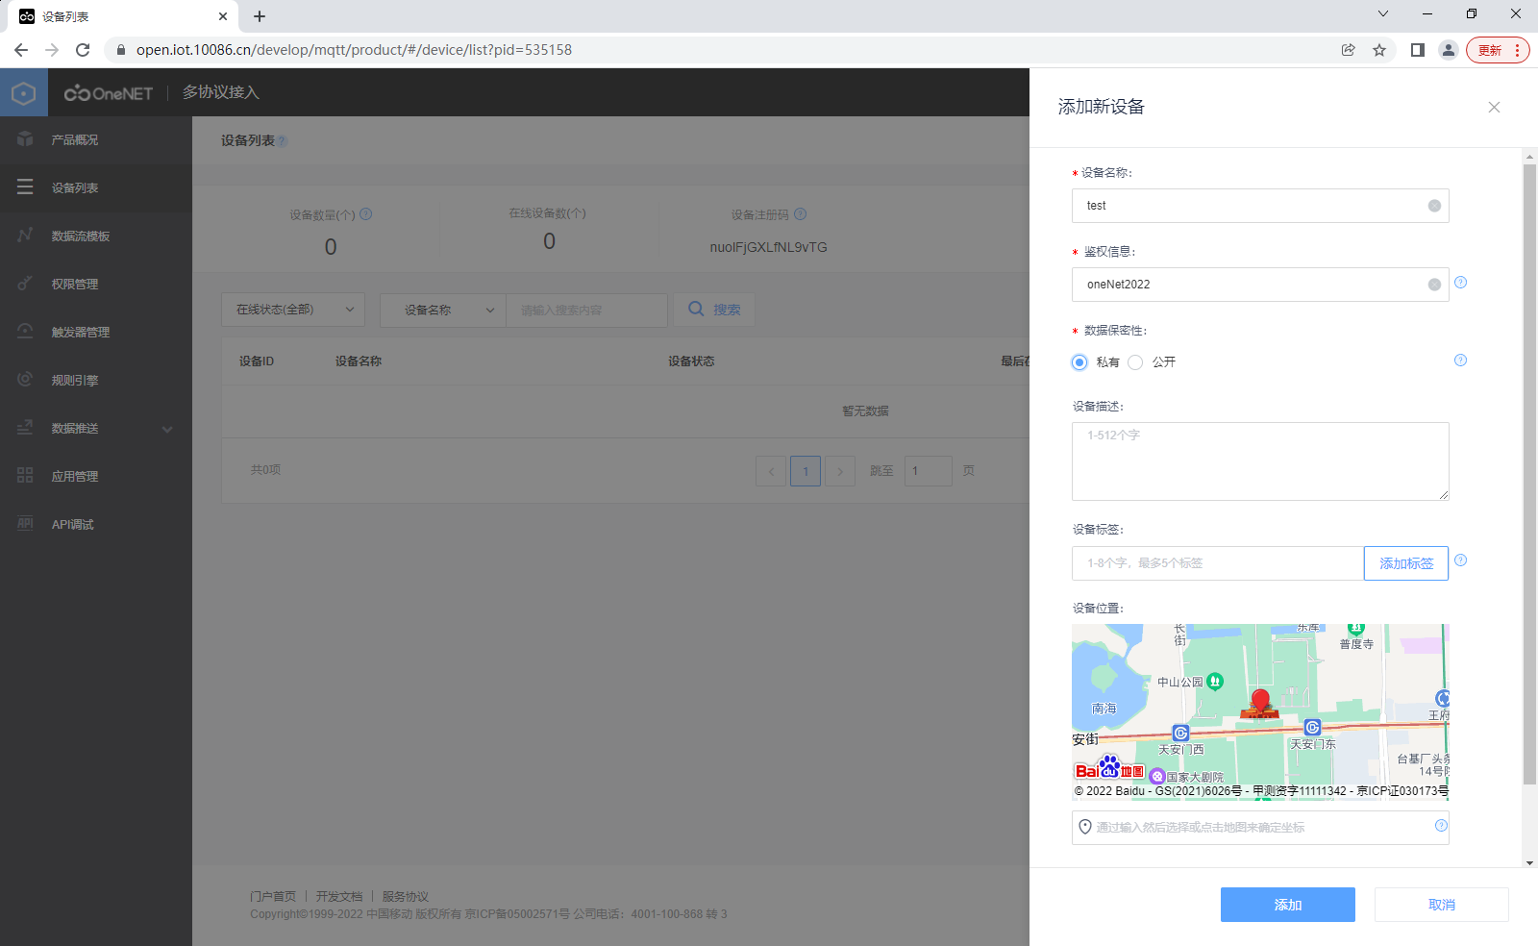Screen dimensions: 1538x946
Task: Click the 更新 browser update button
Action: coord(1498,50)
